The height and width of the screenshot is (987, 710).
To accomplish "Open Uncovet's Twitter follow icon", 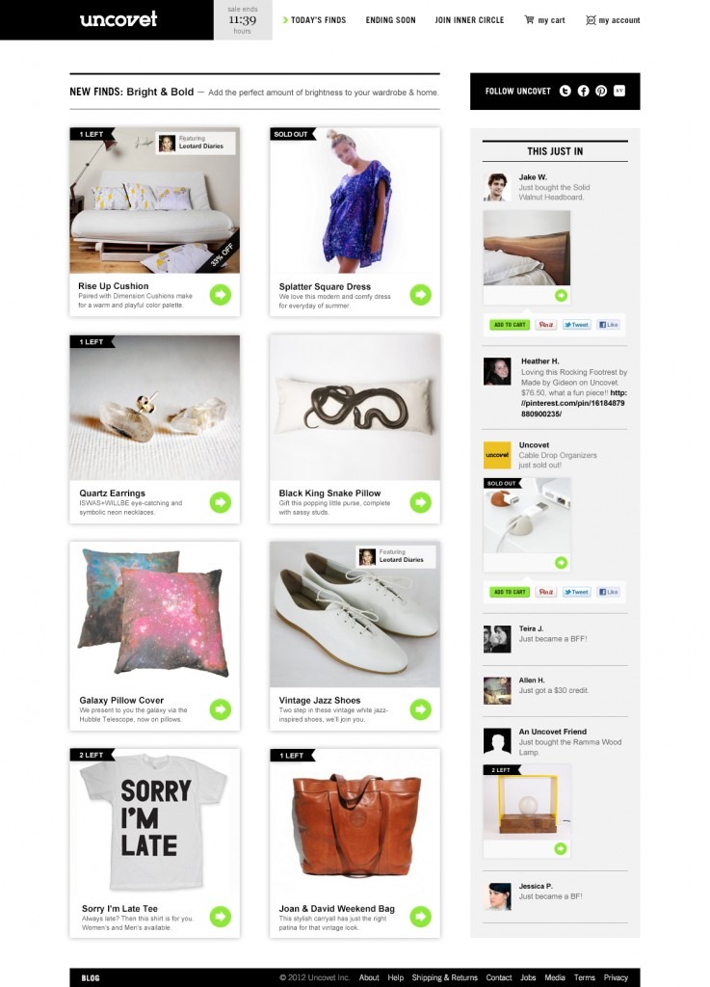I will [565, 92].
